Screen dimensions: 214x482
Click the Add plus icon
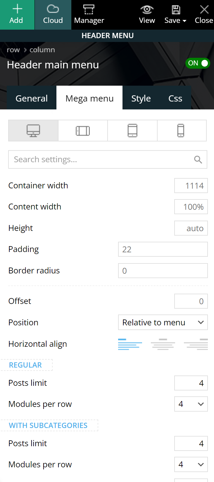point(17,9)
